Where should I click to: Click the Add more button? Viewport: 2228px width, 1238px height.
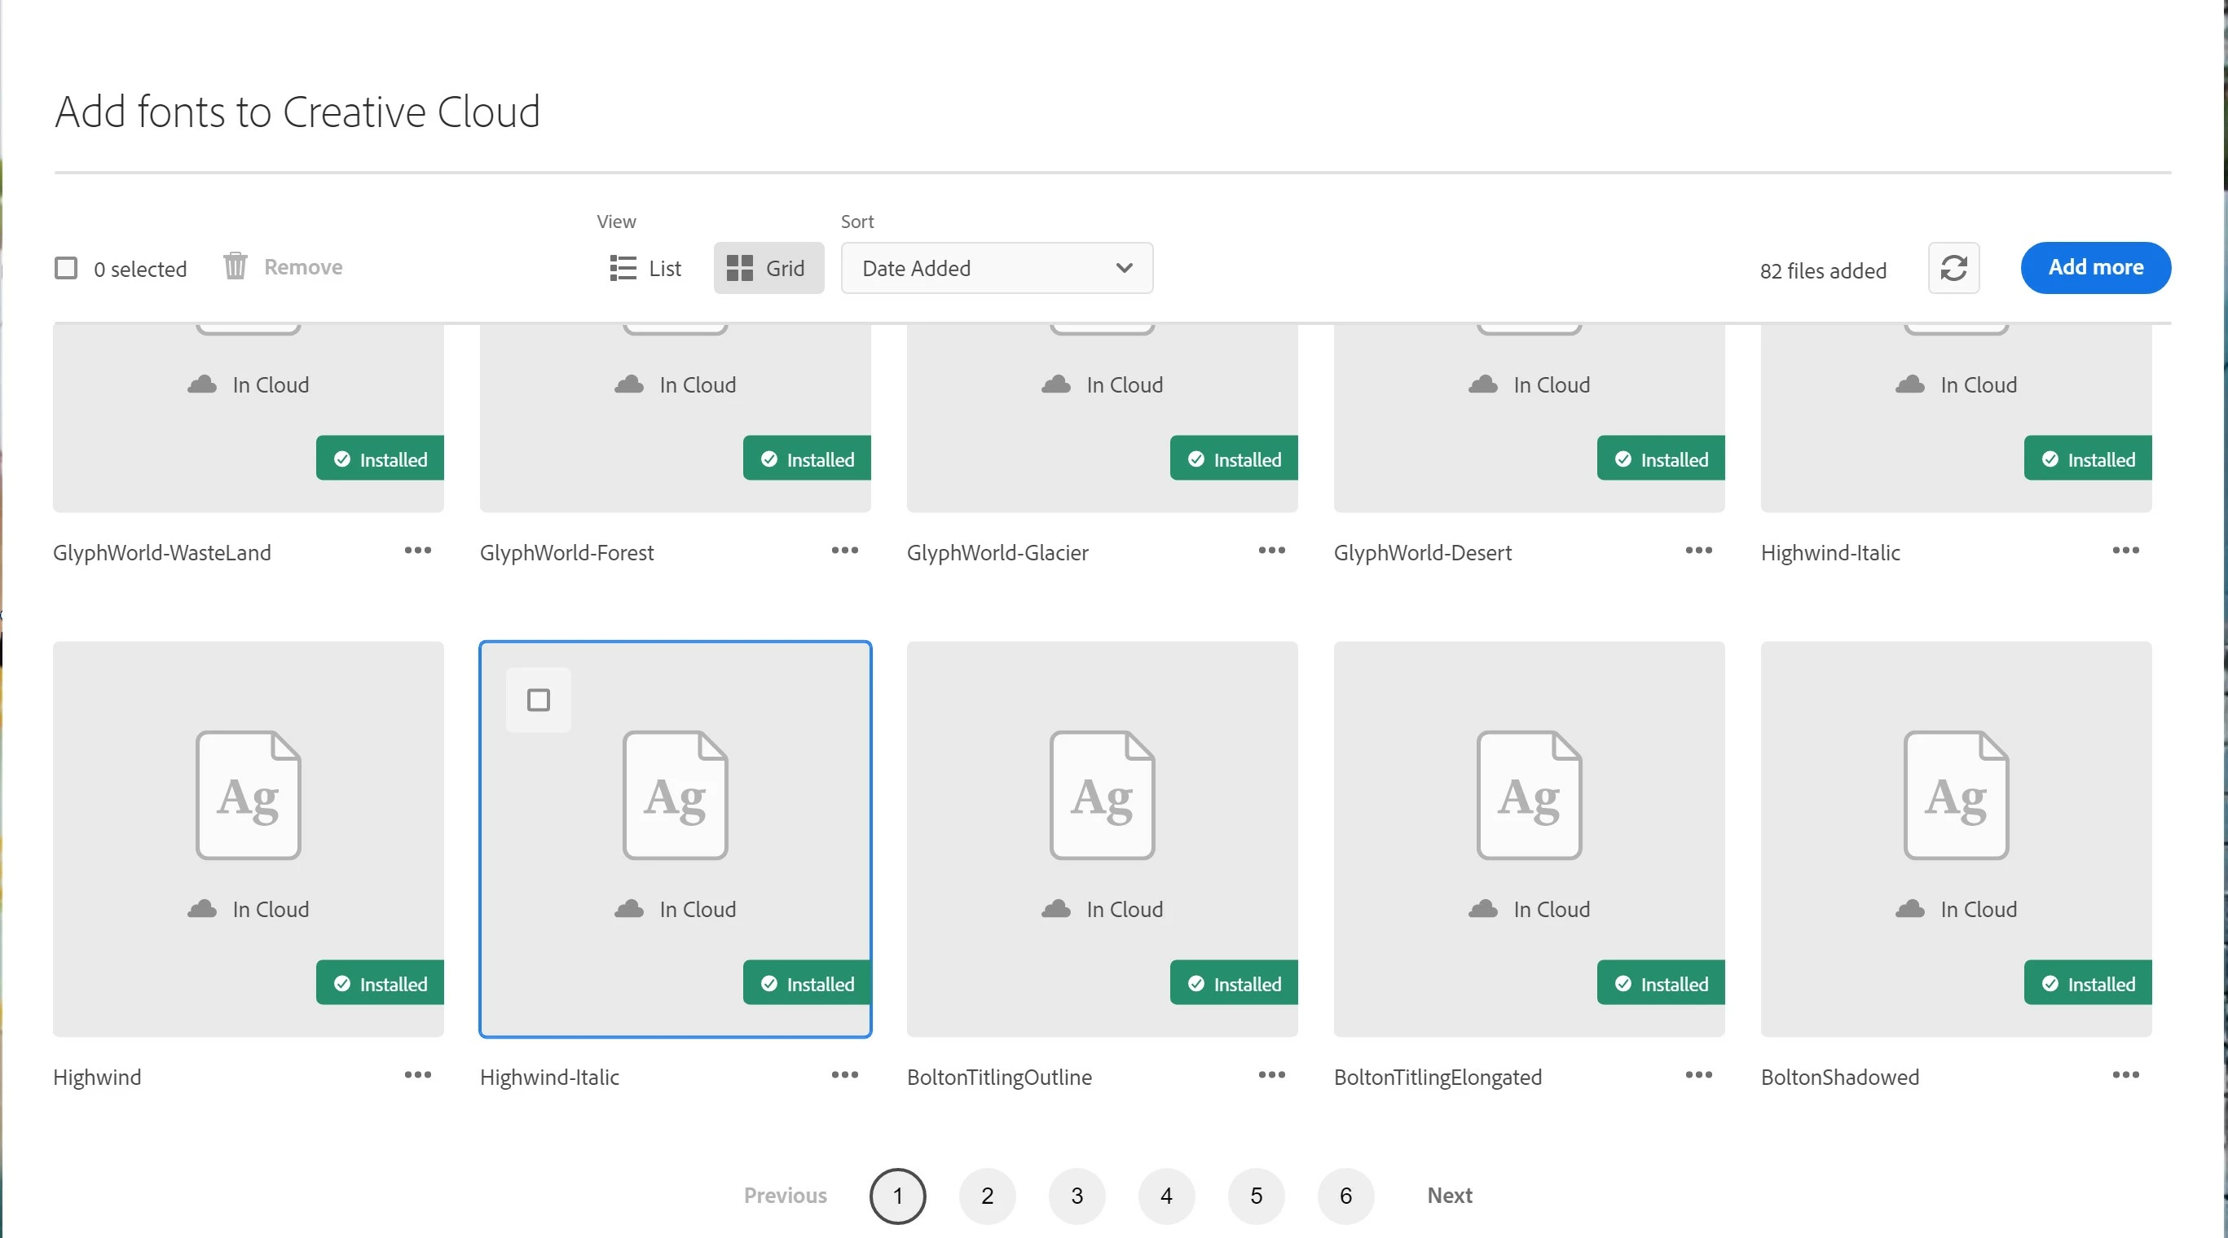pos(2095,267)
